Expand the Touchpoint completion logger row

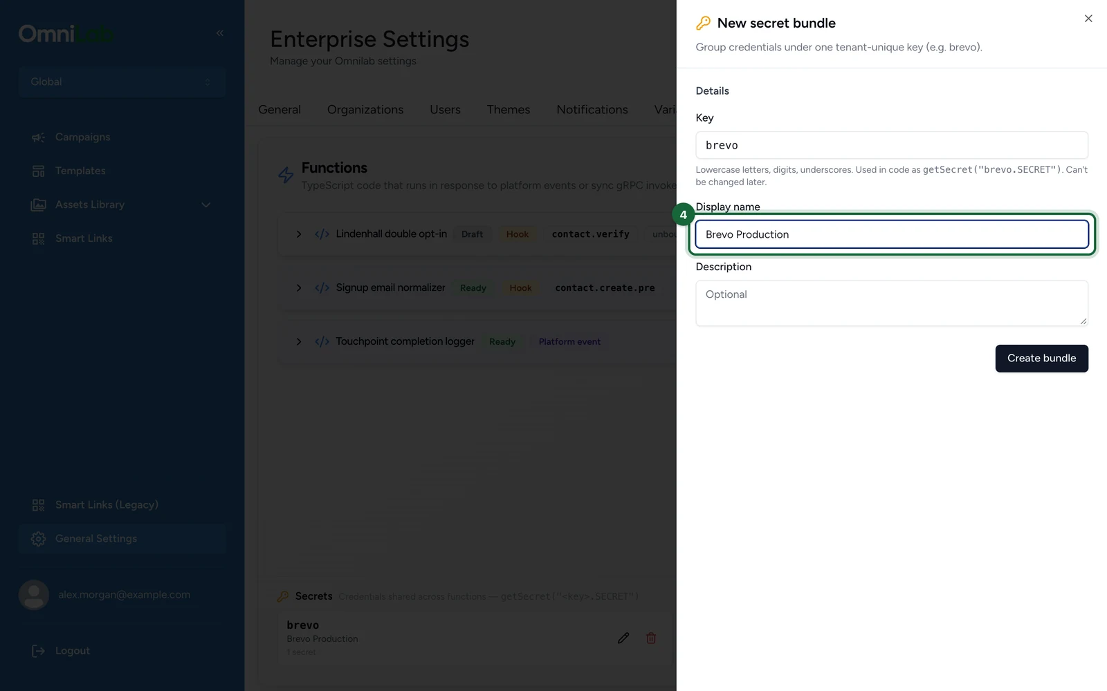(x=299, y=341)
